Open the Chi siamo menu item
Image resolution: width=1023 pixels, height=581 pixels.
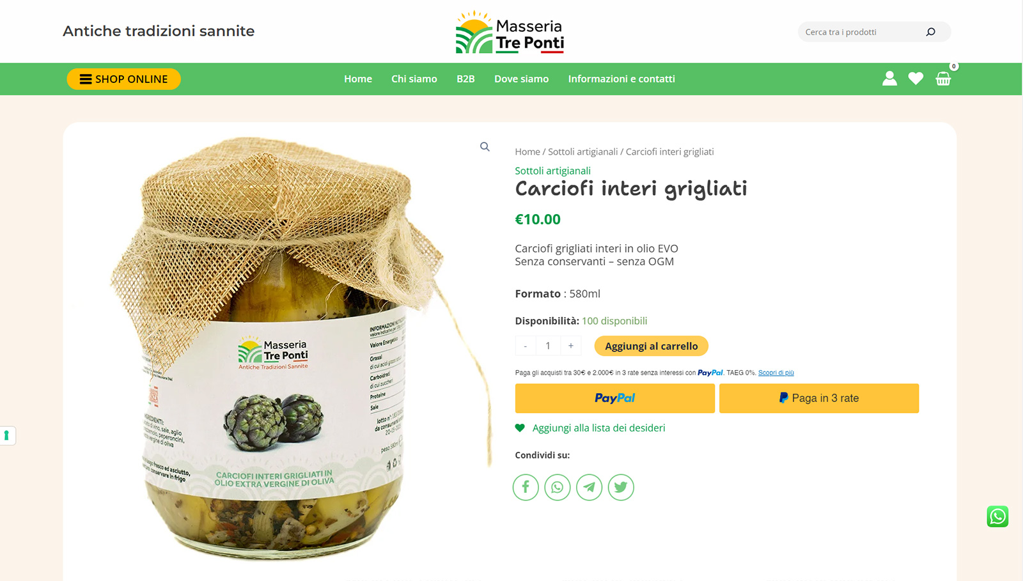[414, 79]
